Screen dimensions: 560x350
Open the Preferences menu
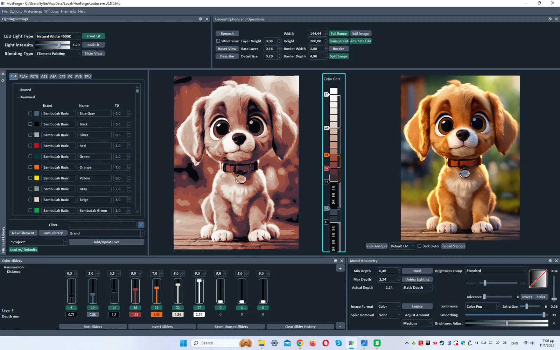click(33, 11)
